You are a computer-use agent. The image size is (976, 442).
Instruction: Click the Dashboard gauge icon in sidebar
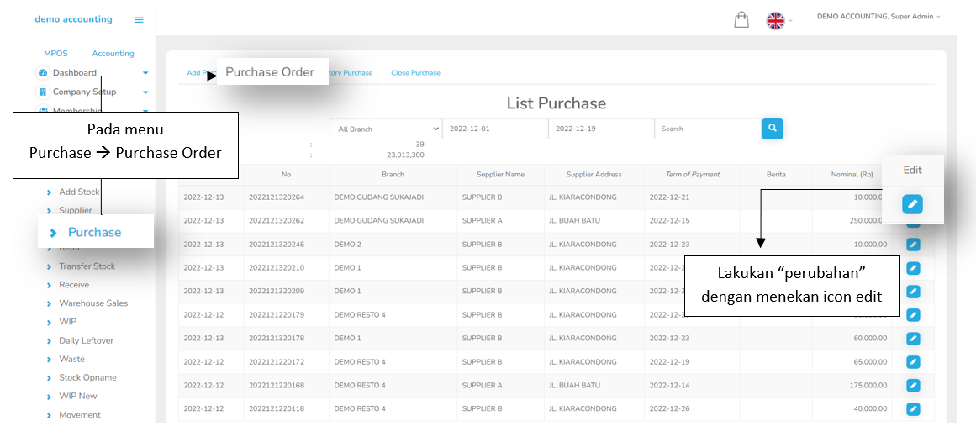(x=43, y=73)
